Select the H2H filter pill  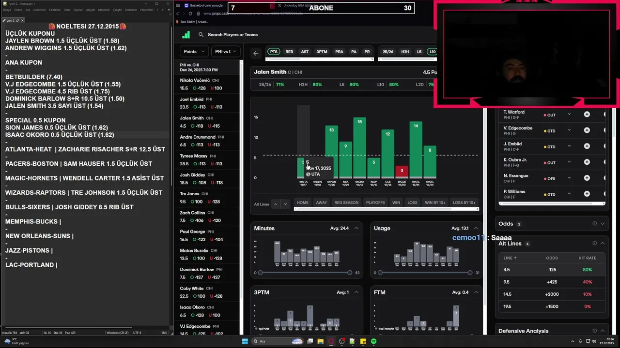point(405,52)
